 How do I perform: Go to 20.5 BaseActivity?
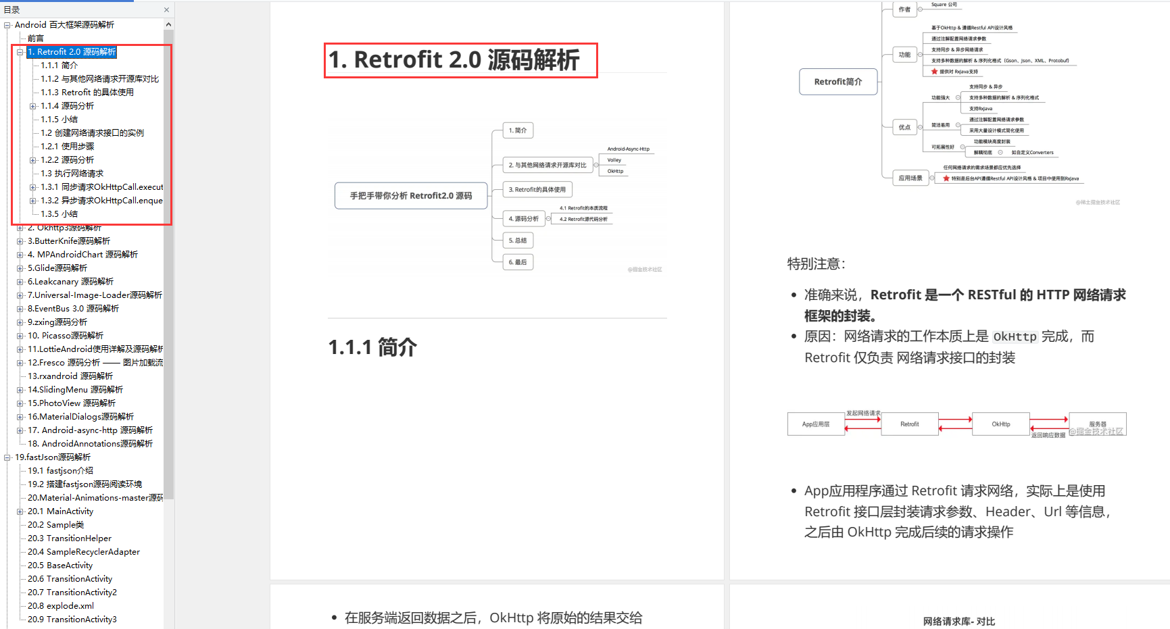coord(60,565)
